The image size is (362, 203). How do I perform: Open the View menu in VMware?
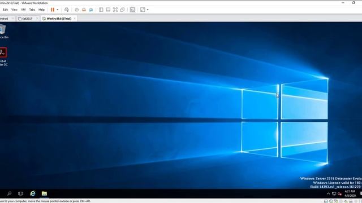point(14,10)
